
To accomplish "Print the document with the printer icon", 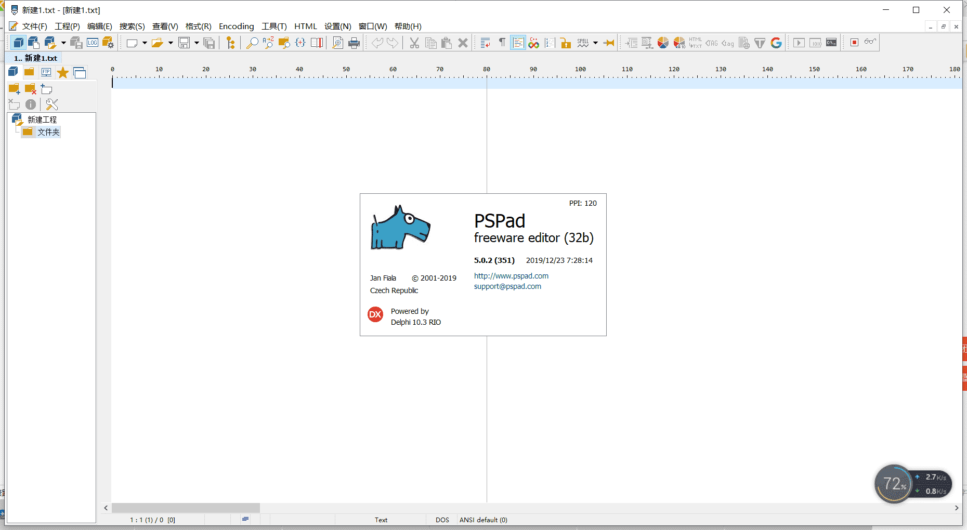I will click(354, 43).
